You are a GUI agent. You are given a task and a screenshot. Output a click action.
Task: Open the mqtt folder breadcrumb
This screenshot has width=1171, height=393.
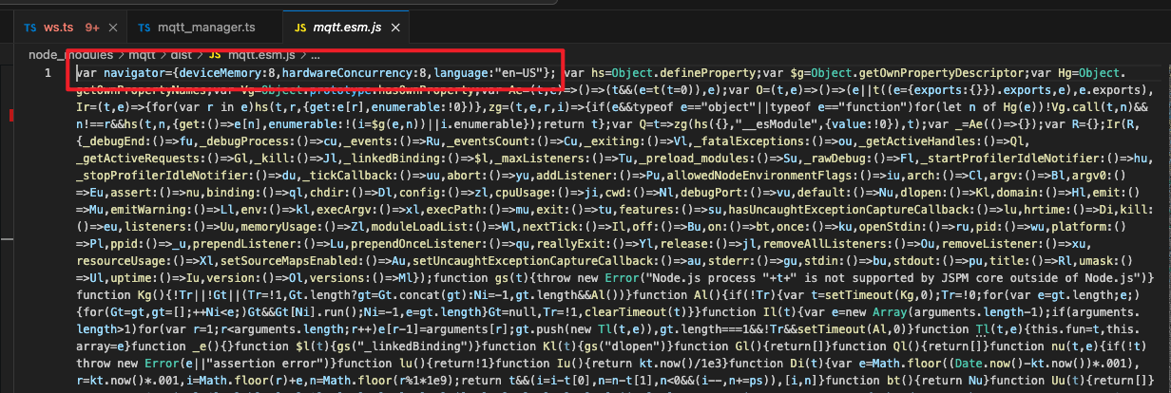click(141, 56)
